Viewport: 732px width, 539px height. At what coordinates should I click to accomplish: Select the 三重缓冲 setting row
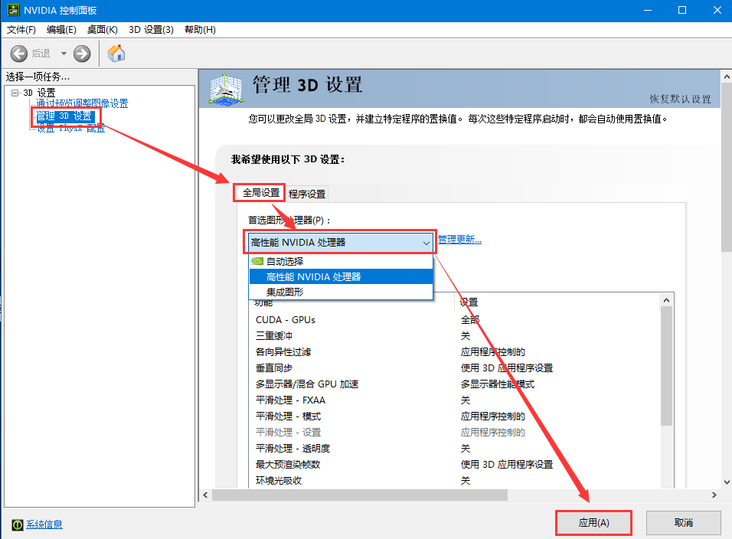(455, 336)
